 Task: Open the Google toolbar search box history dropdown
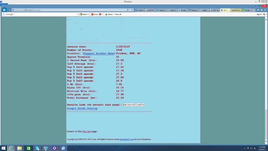point(78,14)
